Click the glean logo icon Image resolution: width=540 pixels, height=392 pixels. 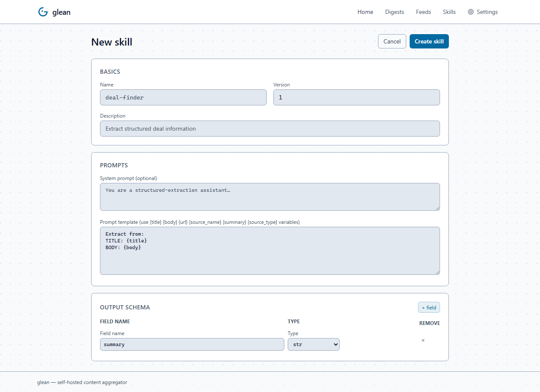[x=43, y=12]
